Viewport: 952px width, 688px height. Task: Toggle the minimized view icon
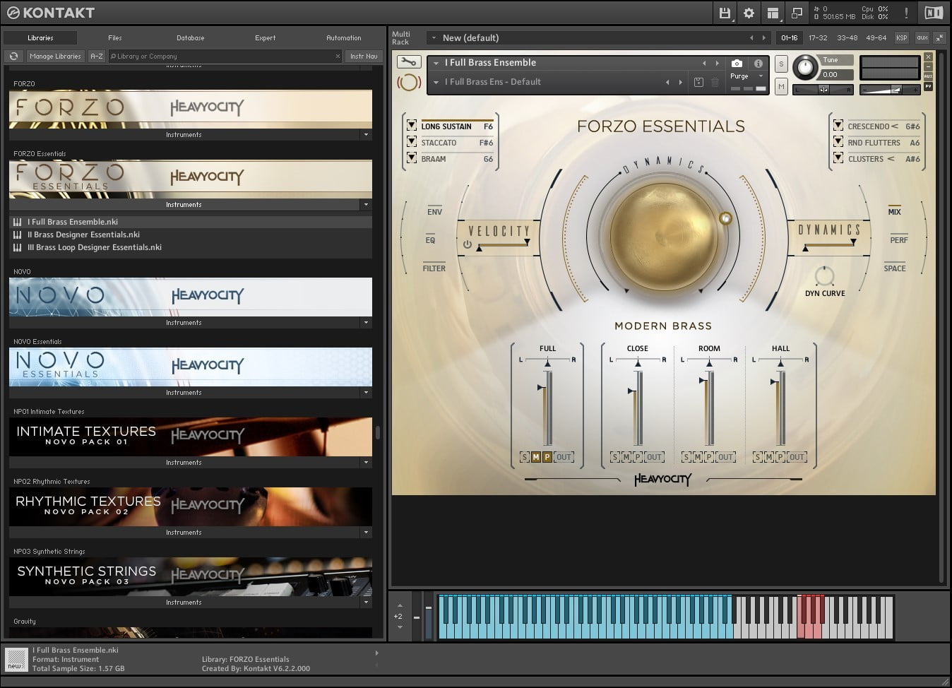[x=797, y=13]
